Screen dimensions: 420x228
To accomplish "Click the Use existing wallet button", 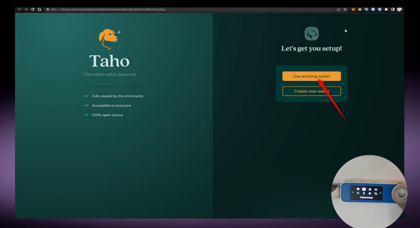I will pyautogui.click(x=311, y=76).
